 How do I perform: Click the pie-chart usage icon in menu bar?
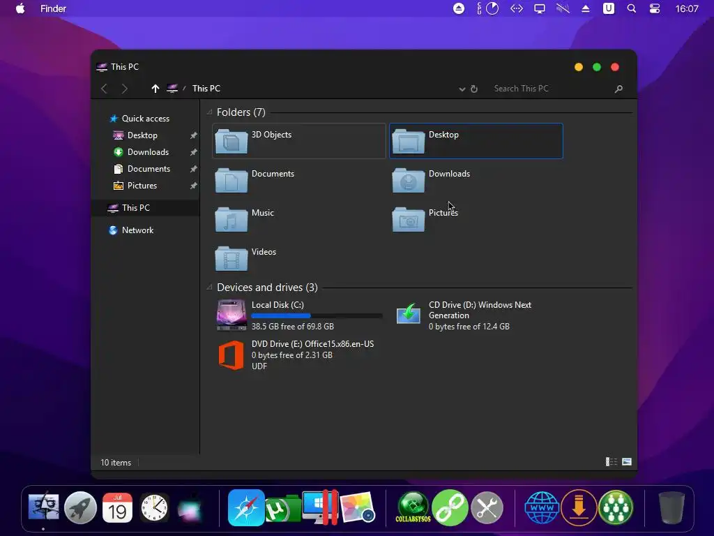(492, 8)
